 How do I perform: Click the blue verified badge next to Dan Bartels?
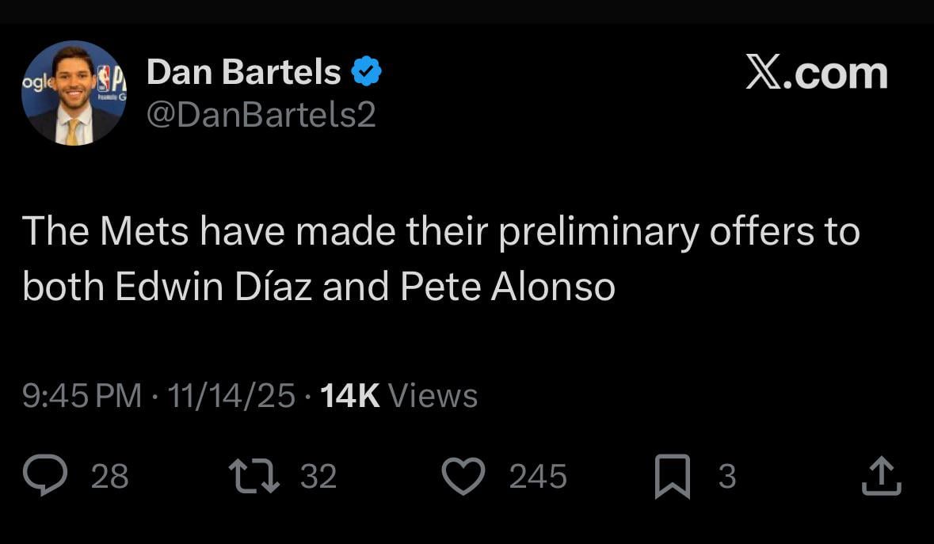click(366, 70)
